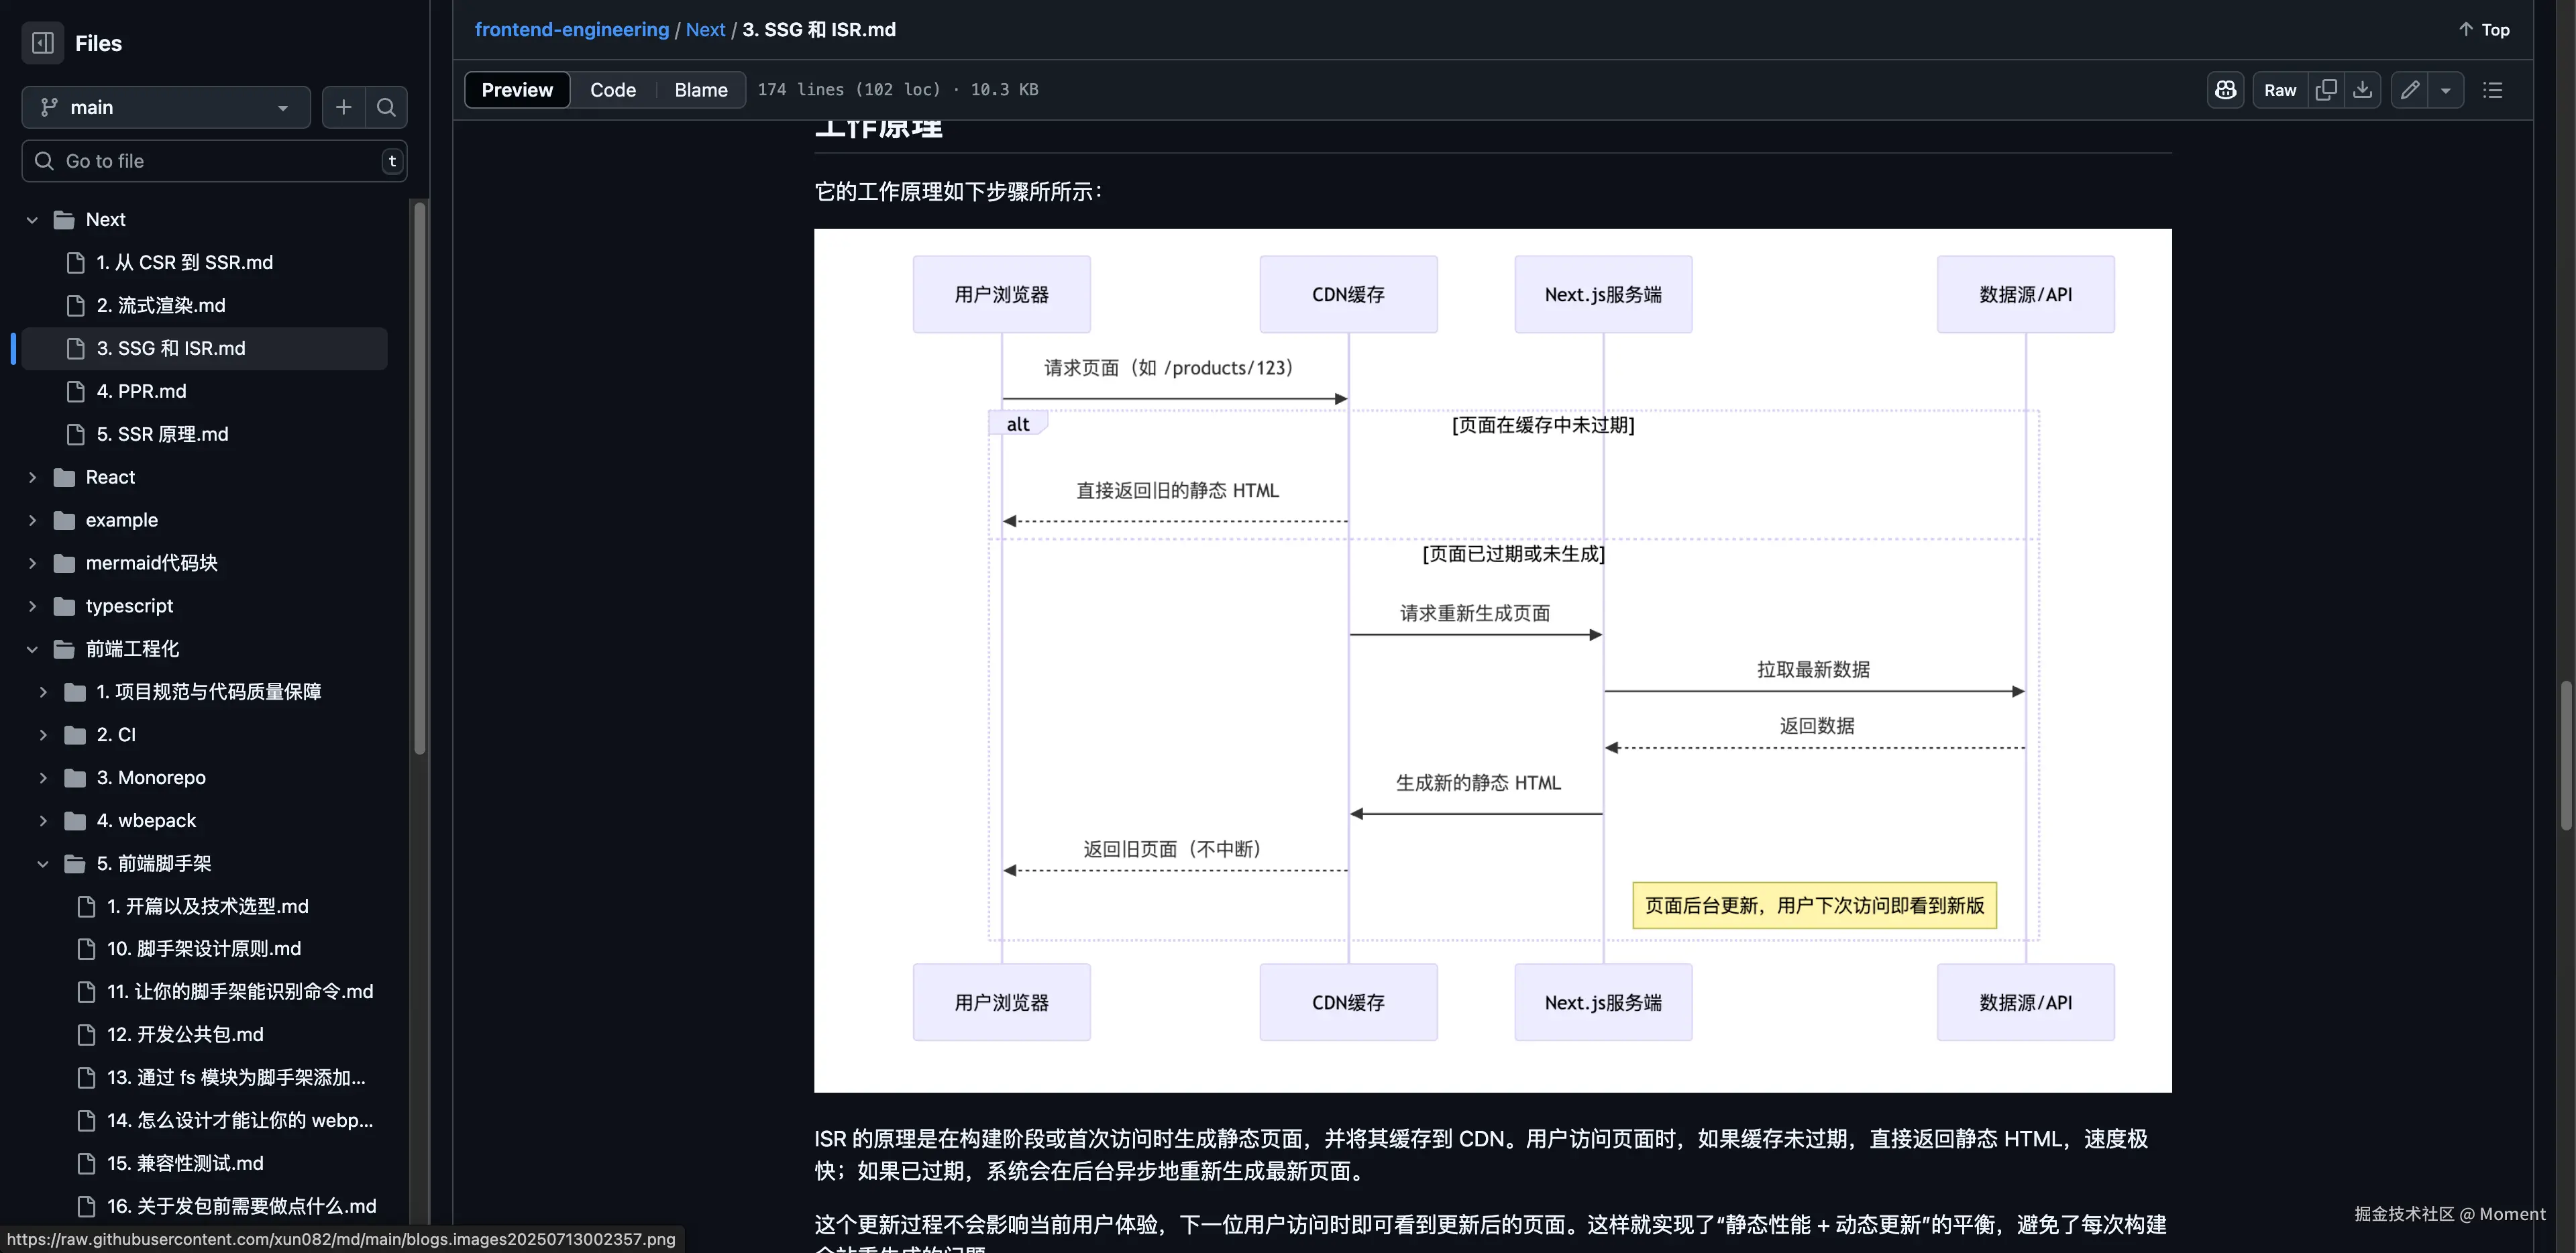Open the main branch dropdown

(x=165, y=107)
